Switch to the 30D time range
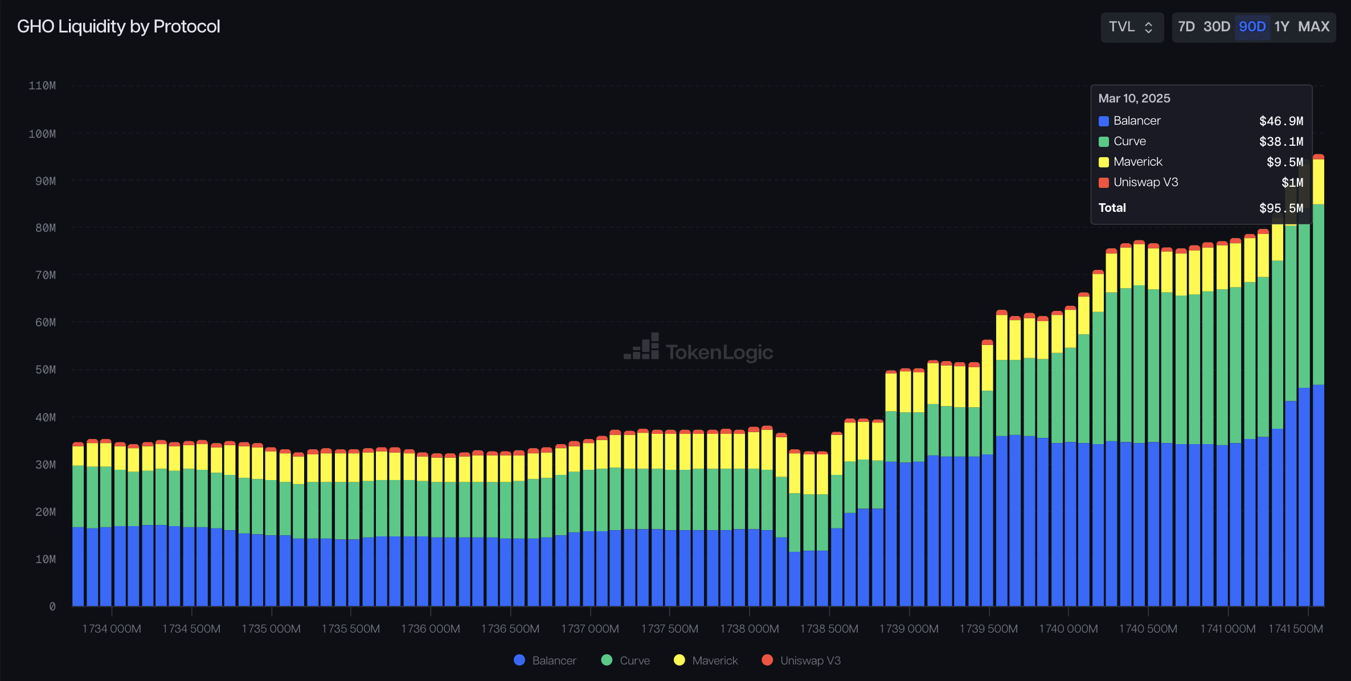This screenshot has height=681, width=1351. 1217,27
